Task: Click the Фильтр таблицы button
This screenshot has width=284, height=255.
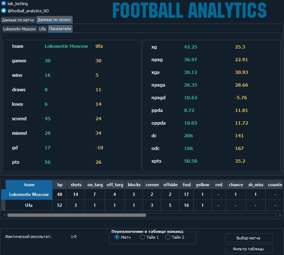Action: coord(248,249)
